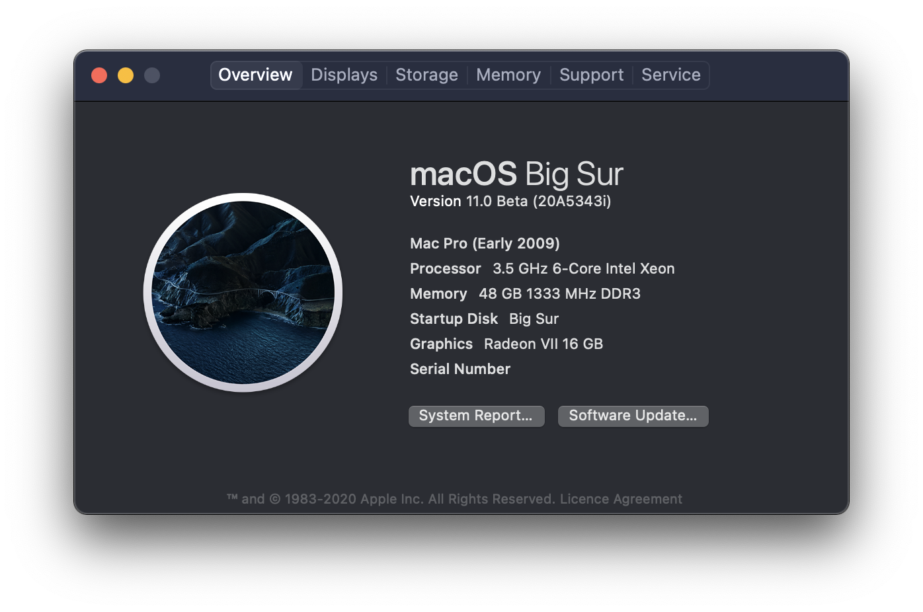Switch to the Overview tab
This screenshot has width=923, height=612.
pyautogui.click(x=256, y=75)
